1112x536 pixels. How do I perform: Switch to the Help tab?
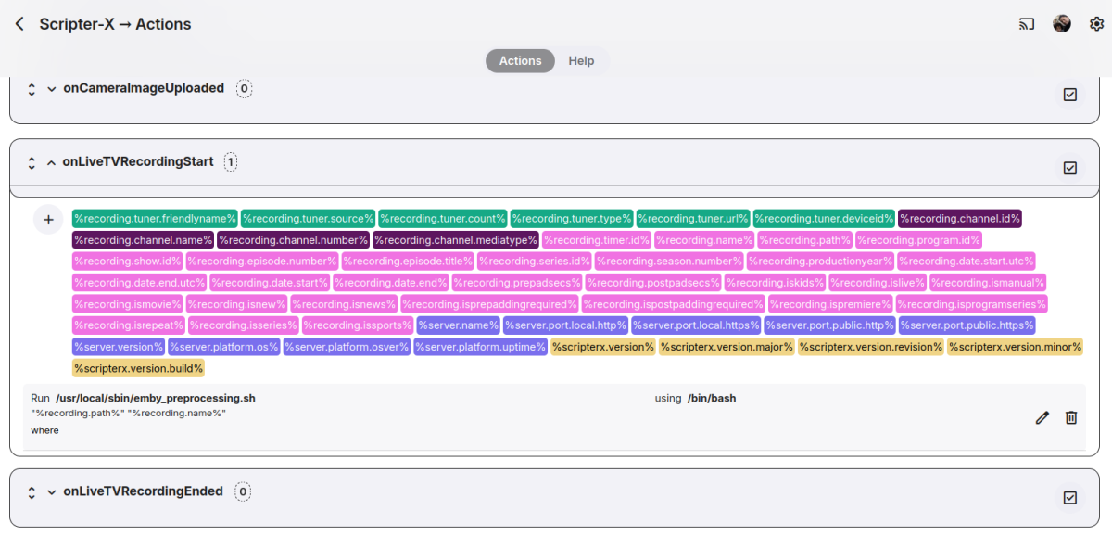point(581,60)
